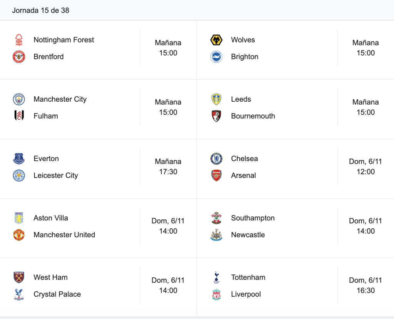Screen dimensions: 394x319
Task: Click the Tottenham cockerel logo
Action: (216, 277)
